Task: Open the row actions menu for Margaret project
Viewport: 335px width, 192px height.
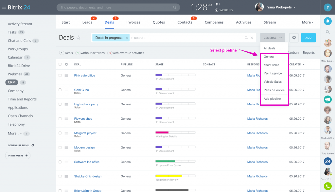Action: click(x=66, y=133)
